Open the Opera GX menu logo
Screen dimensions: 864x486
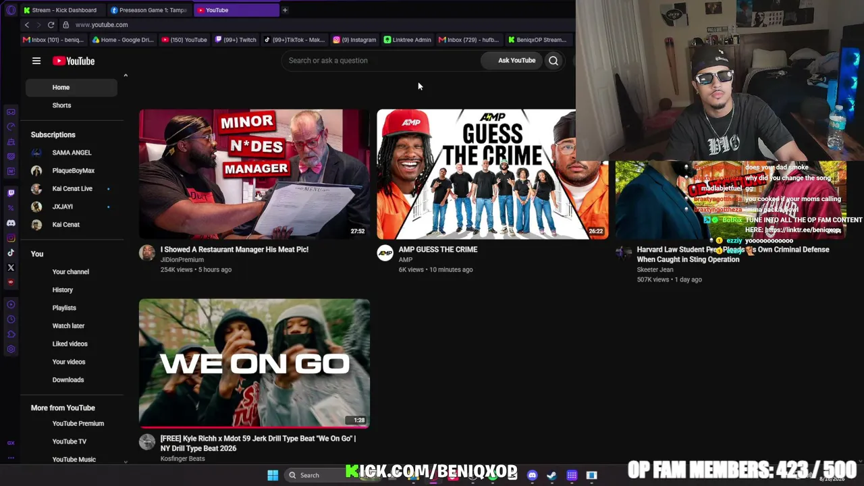[x=10, y=10]
